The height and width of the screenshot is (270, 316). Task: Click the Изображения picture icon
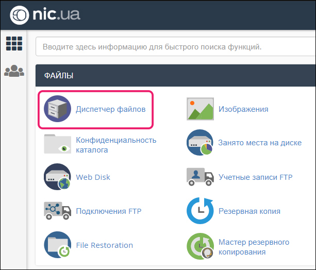click(200, 109)
